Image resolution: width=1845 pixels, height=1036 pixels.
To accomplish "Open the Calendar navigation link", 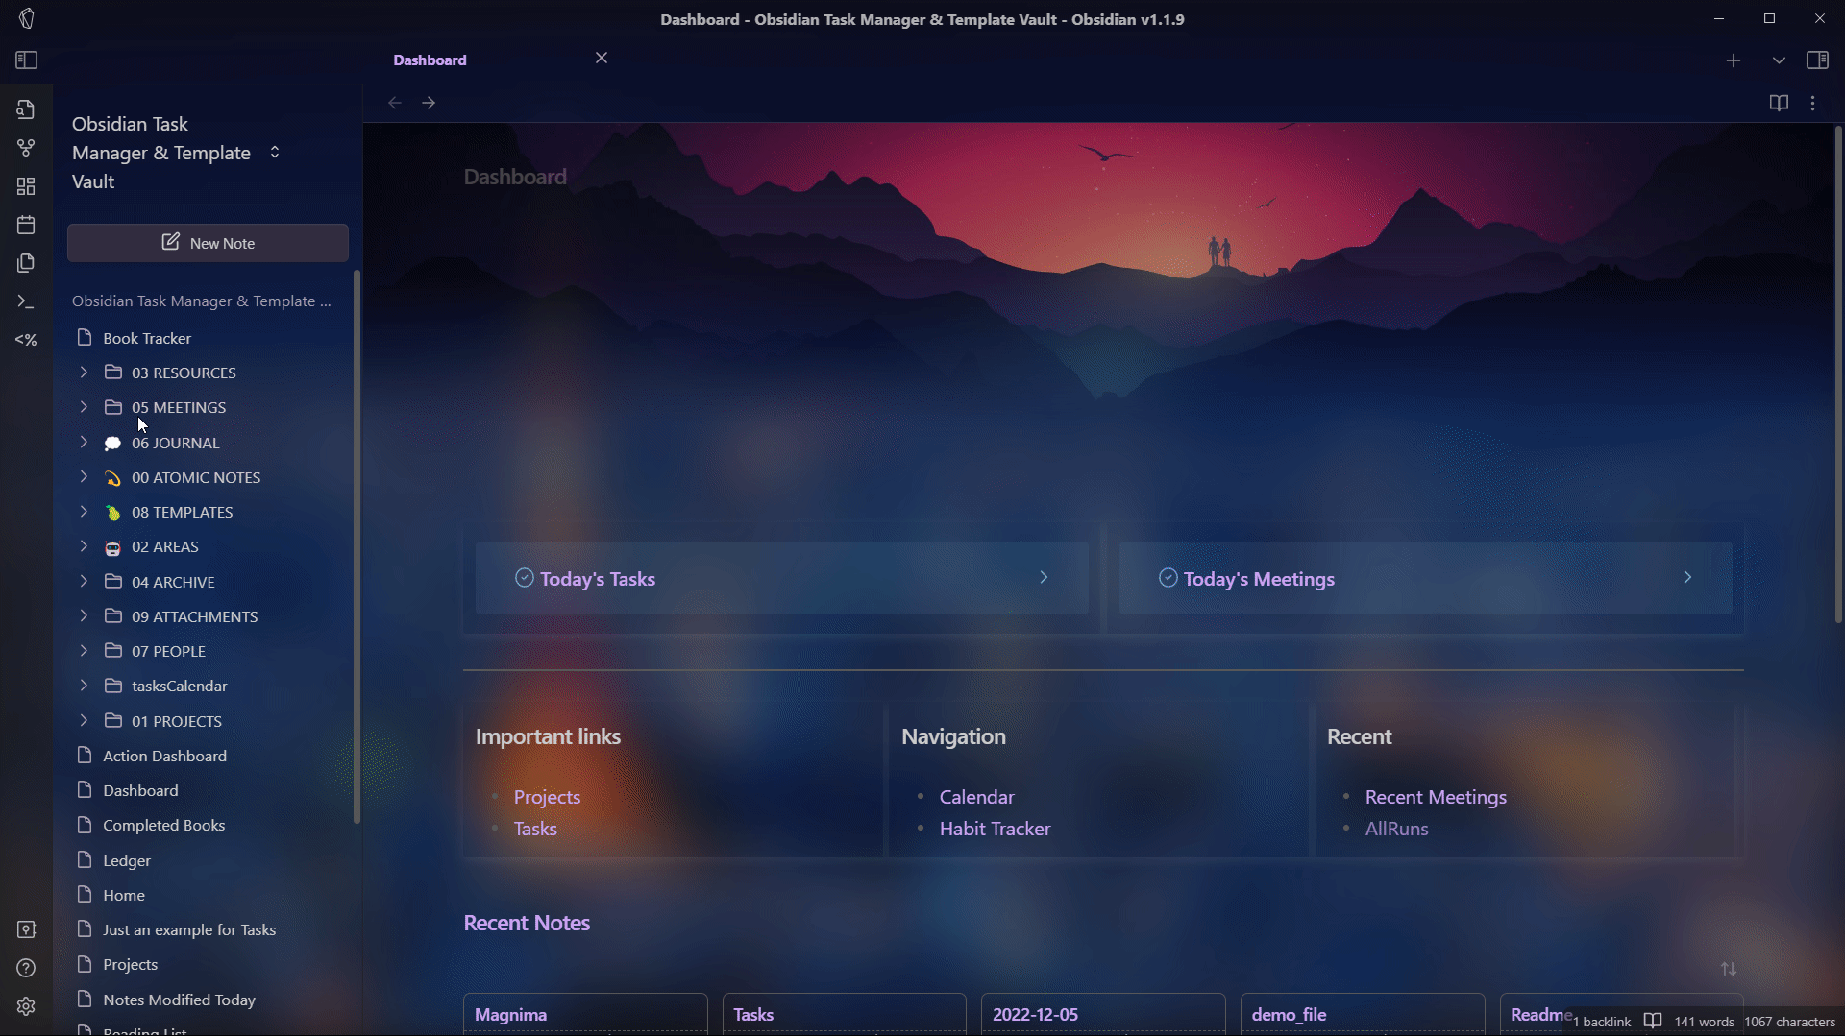I will pyautogui.click(x=976, y=797).
